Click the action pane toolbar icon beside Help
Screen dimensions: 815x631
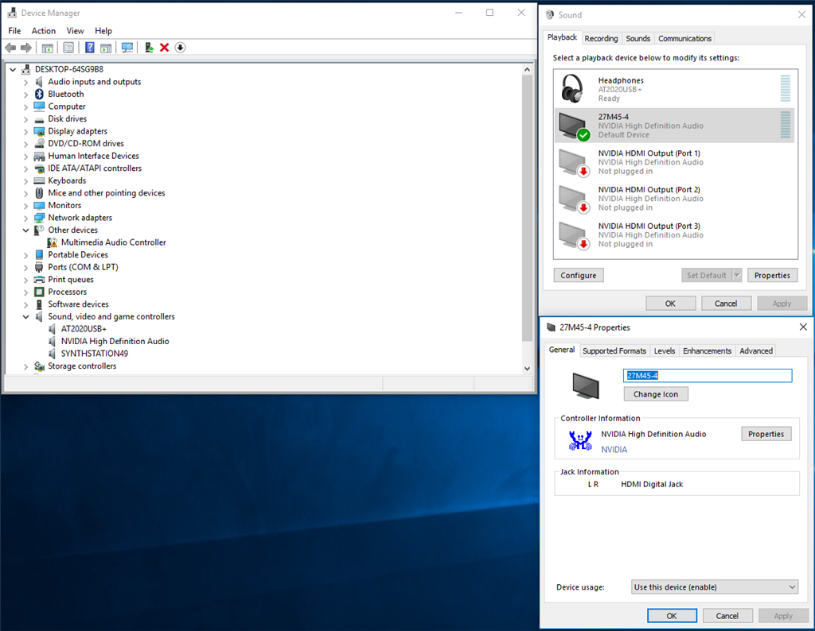tap(106, 48)
